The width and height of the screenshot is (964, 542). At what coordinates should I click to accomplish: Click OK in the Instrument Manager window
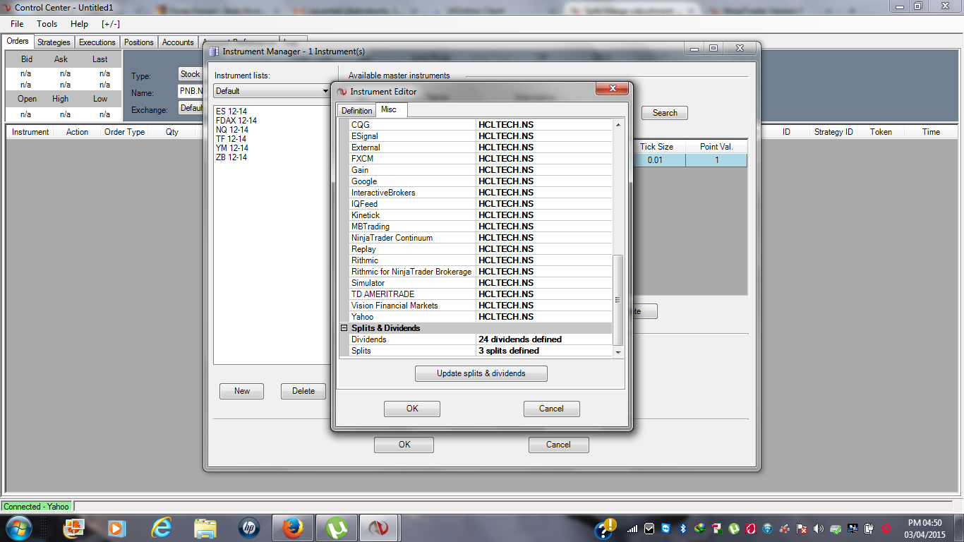point(404,445)
